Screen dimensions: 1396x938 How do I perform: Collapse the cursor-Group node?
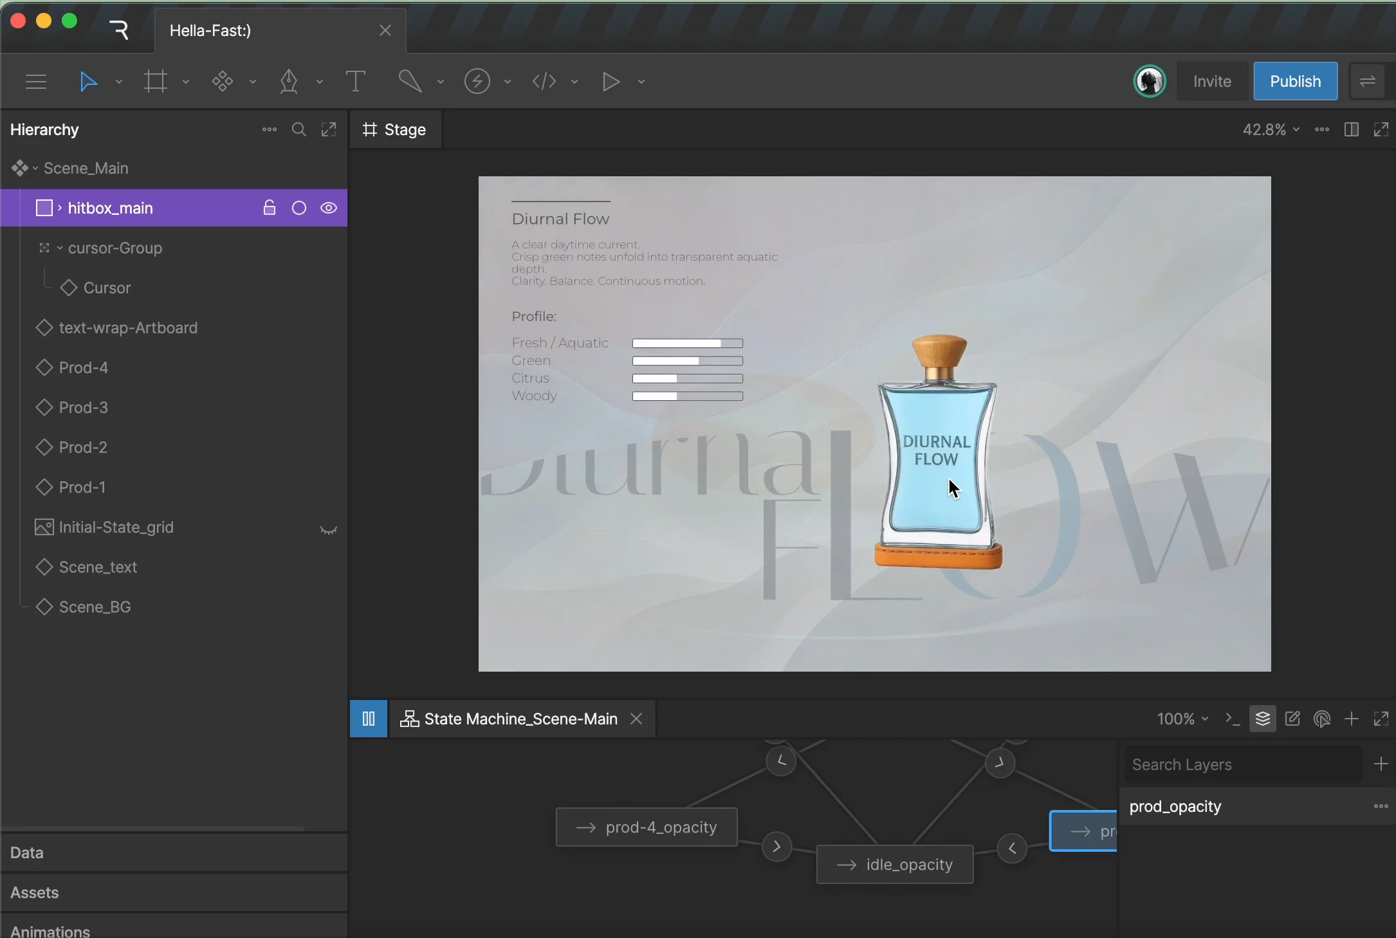coord(60,248)
